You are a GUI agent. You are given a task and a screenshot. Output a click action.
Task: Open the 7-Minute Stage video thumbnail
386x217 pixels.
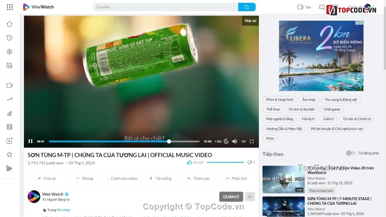284,206
